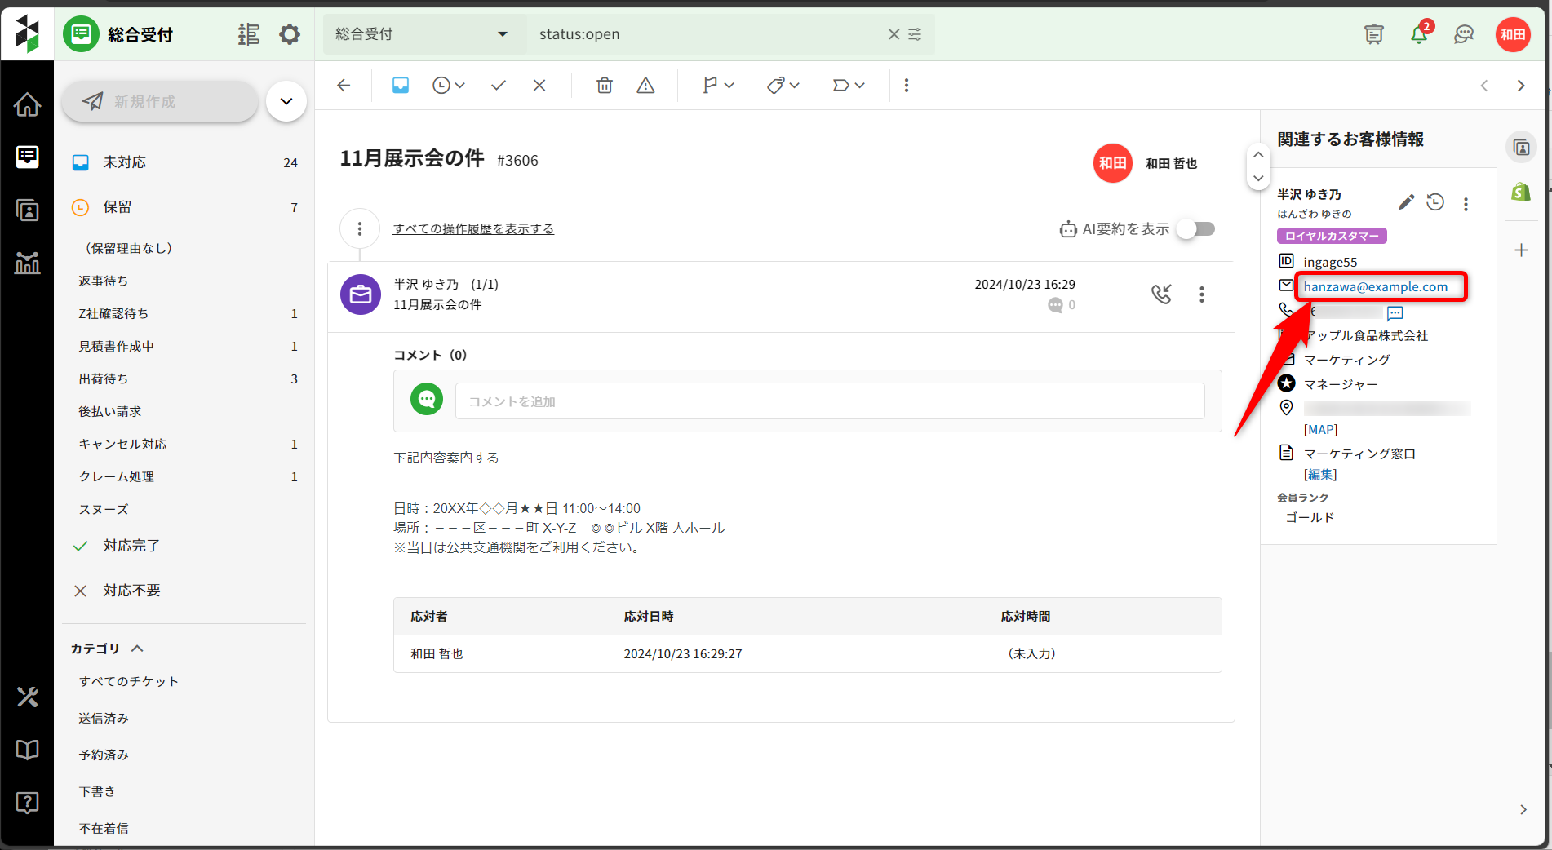Clear the status:open search filter
Screen dimensions: 1552x850
coord(894,34)
